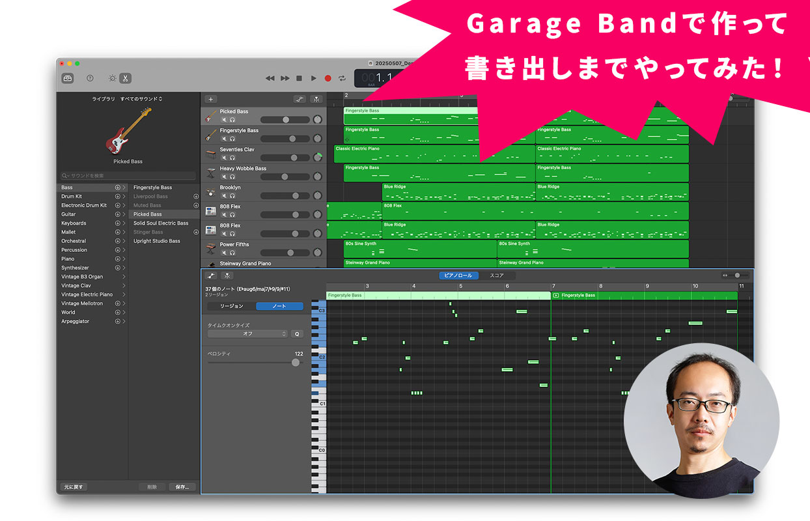
Task: Expand the Arpeggiator category chevron
Action: tap(124, 321)
